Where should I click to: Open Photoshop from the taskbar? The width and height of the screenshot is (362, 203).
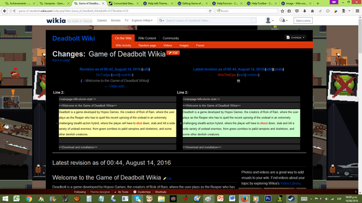268,198
